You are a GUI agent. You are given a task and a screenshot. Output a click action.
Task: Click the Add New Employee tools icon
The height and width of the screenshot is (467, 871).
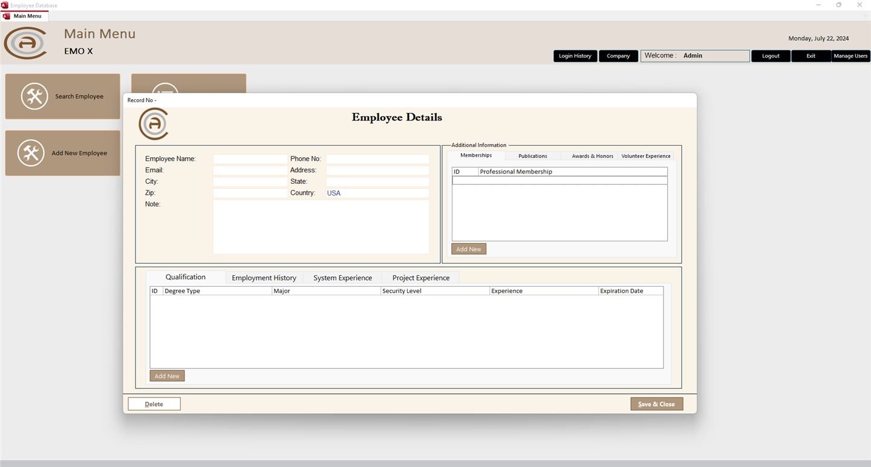31,153
